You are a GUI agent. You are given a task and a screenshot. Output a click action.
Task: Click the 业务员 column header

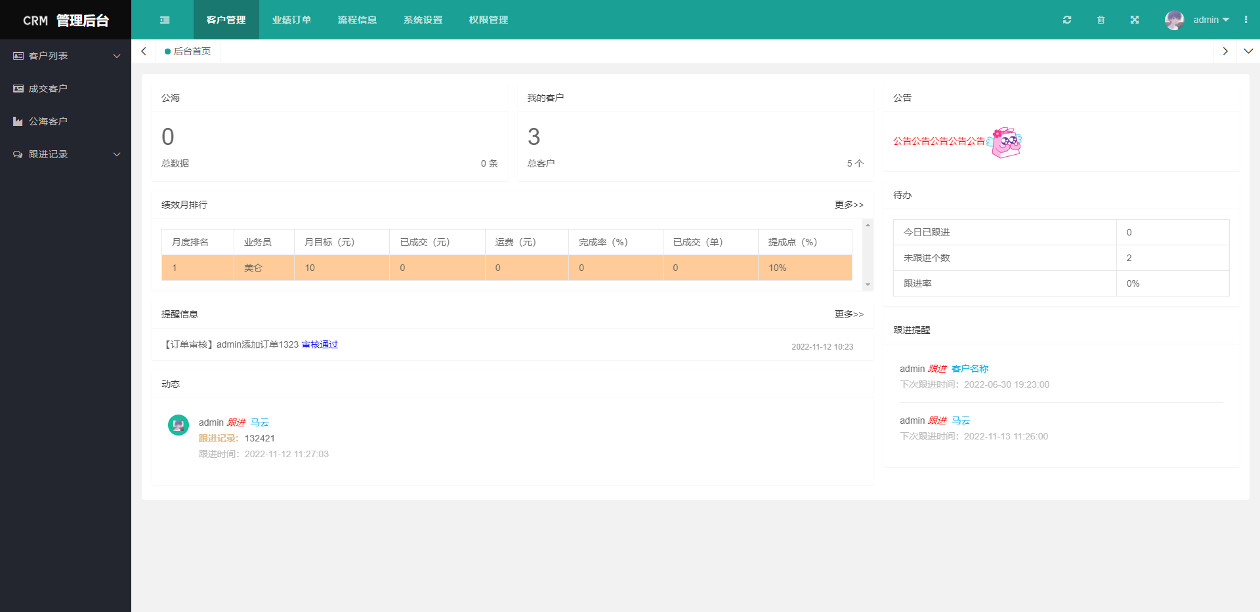click(264, 242)
